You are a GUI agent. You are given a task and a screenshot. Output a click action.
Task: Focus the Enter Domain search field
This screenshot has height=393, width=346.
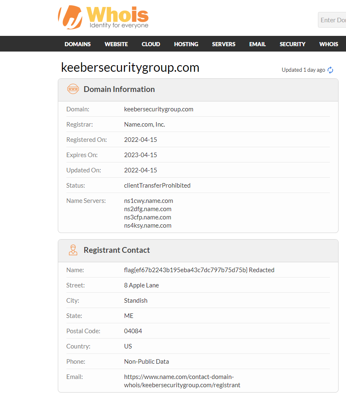point(332,20)
